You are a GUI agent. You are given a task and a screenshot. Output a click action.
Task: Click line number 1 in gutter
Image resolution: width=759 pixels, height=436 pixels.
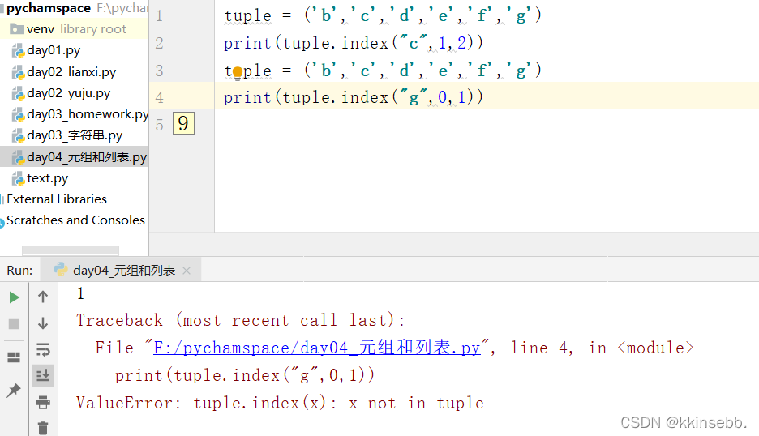(x=159, y=16)
